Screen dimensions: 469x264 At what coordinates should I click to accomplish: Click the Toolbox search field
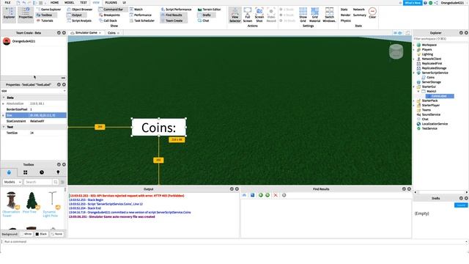tap(38, 182)
